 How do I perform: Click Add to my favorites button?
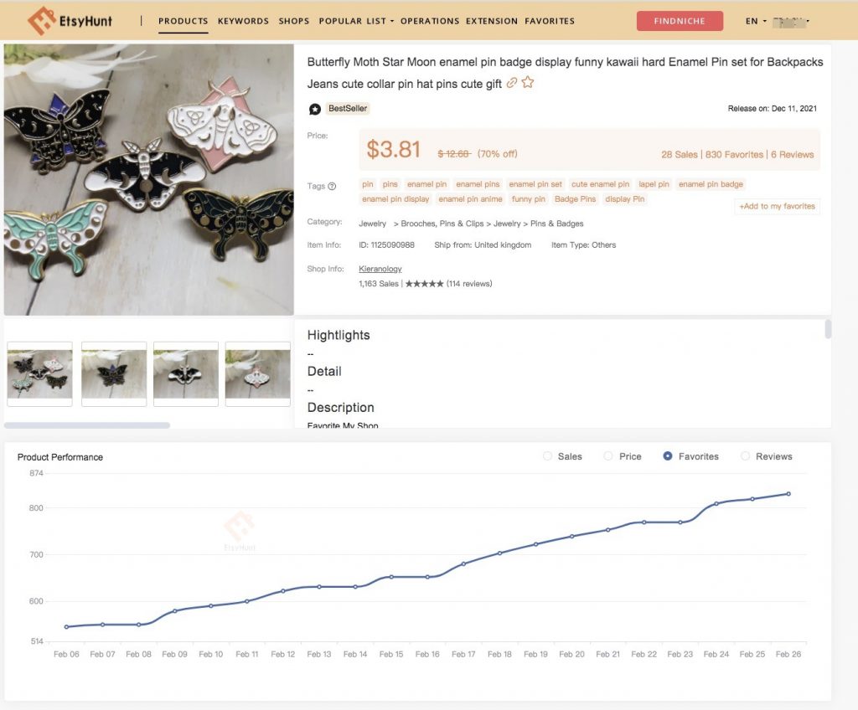[777, 206]
